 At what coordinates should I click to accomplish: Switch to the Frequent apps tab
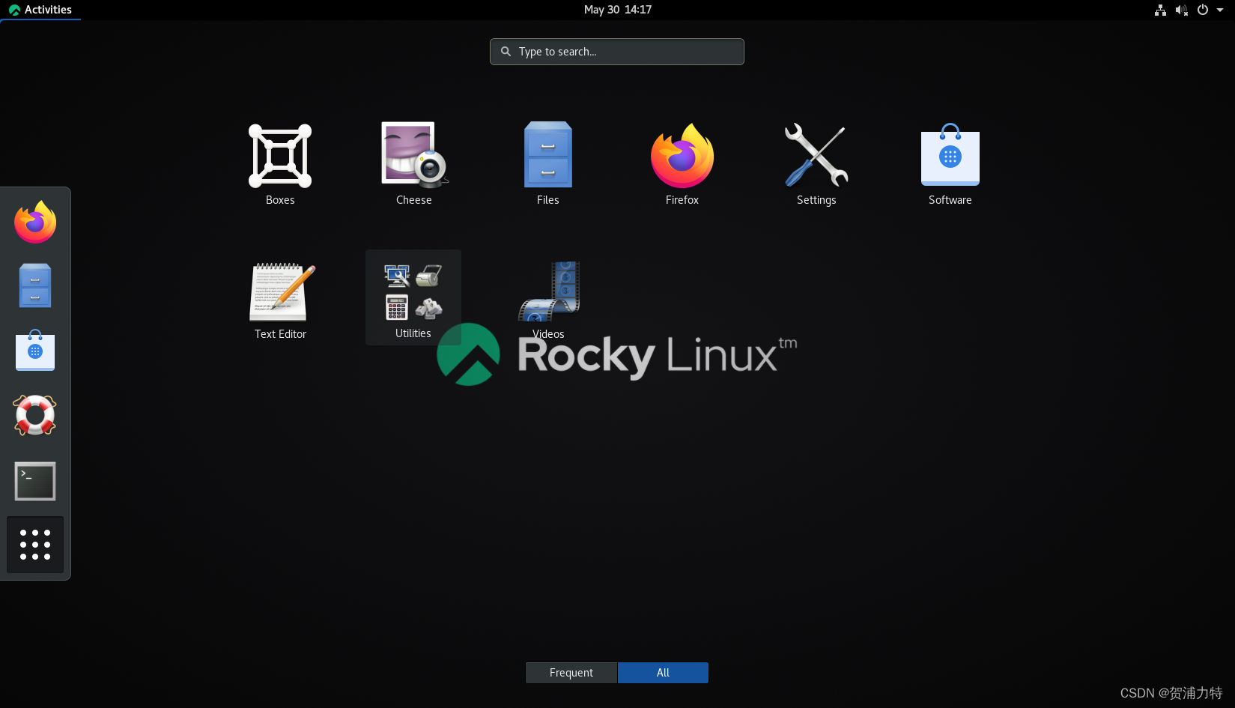pyautogui.click(x=571, y=673)
